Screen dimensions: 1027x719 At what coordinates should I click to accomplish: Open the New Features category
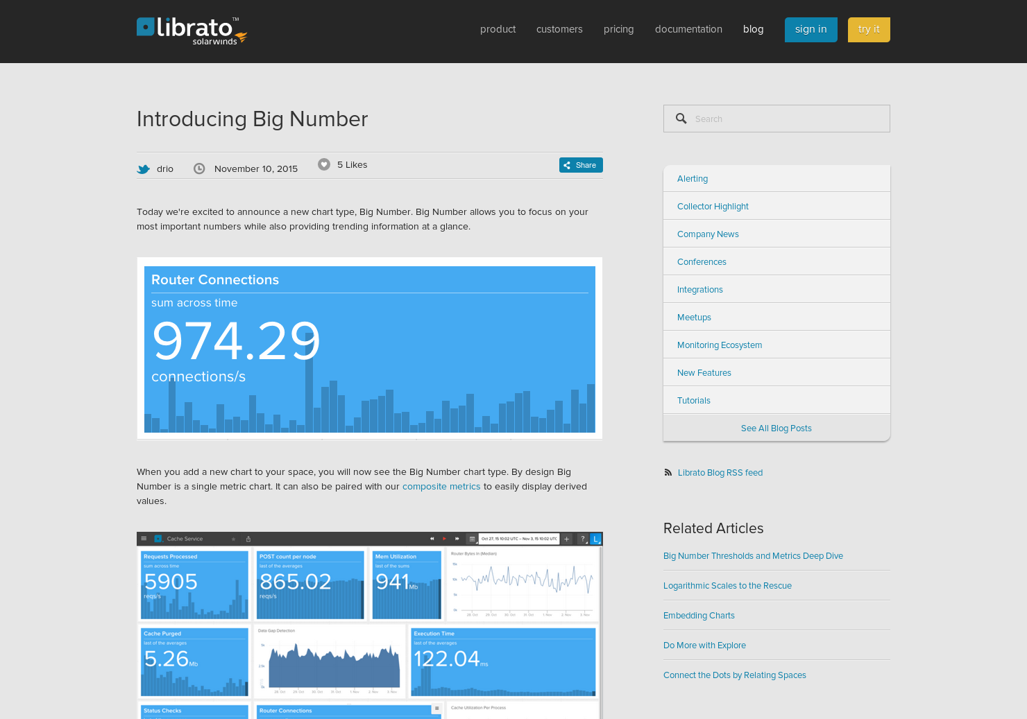coord(776,372)
